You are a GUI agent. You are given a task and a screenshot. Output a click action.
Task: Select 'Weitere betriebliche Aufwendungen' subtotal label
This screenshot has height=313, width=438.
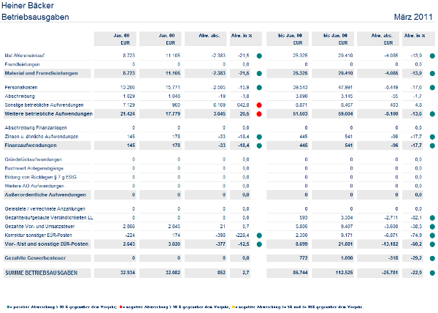coord(49,114)
